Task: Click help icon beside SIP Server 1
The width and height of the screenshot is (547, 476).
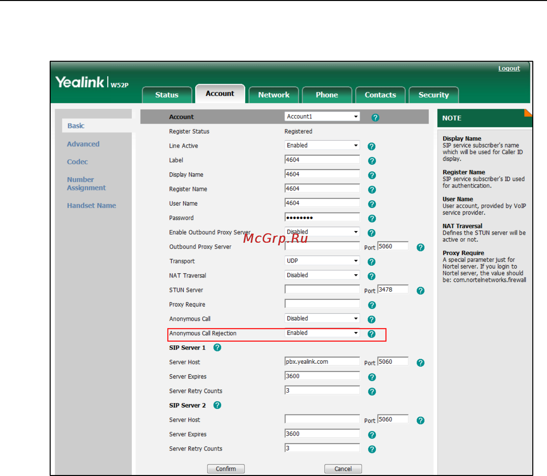Action: [x=217, y=347]
